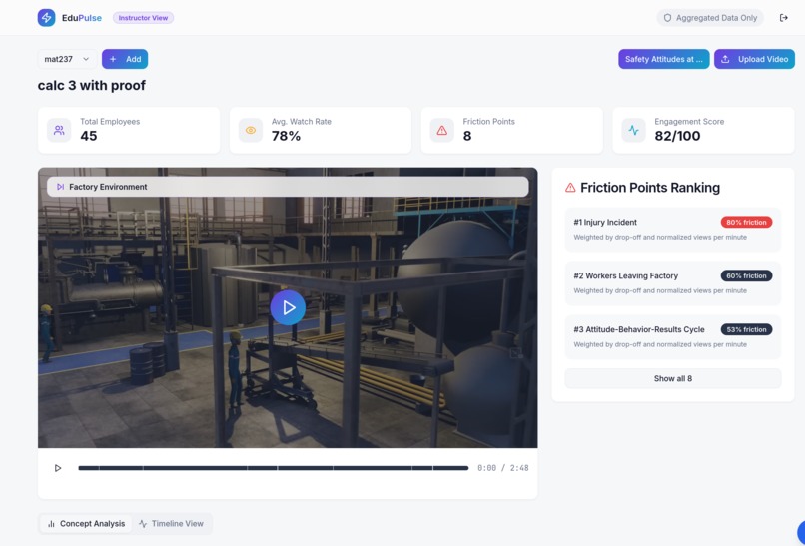Select the #2 Workers Leaving Factory card
Viewport: 805px width, 546px height.
tap(672, 283)
